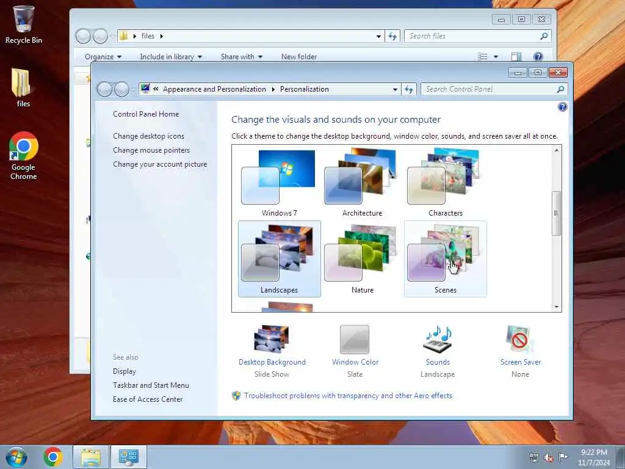625x469 pixels.
Task: Troubleshoot transparency and Aero effects link
Action: (x=348, y=396)
